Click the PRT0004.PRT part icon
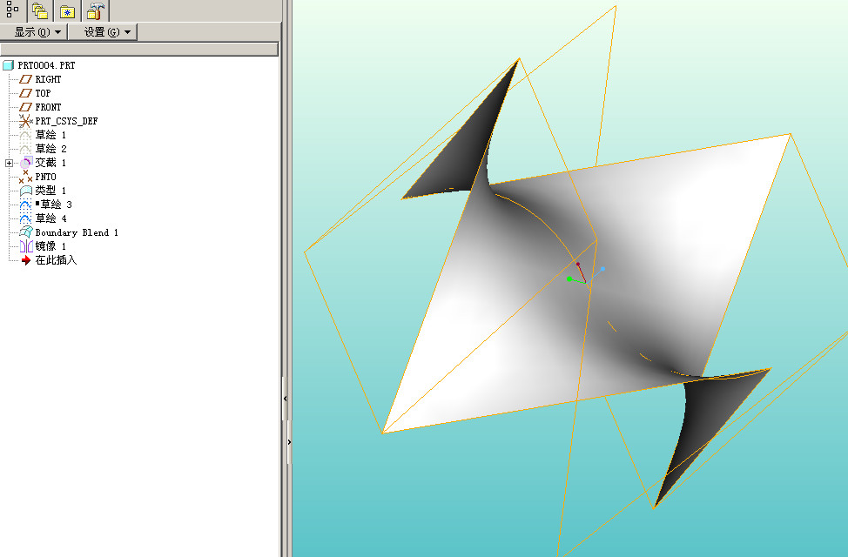This screenshot has height=557, width=848. (8, 65)
